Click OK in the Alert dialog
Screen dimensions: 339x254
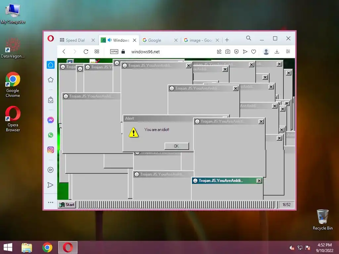pyautogui.click(x=177, y=146)
